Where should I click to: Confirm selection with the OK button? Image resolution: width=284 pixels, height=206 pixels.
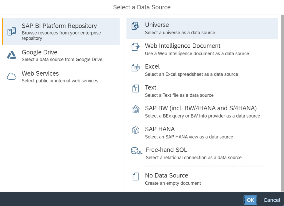tap(250, 200)
